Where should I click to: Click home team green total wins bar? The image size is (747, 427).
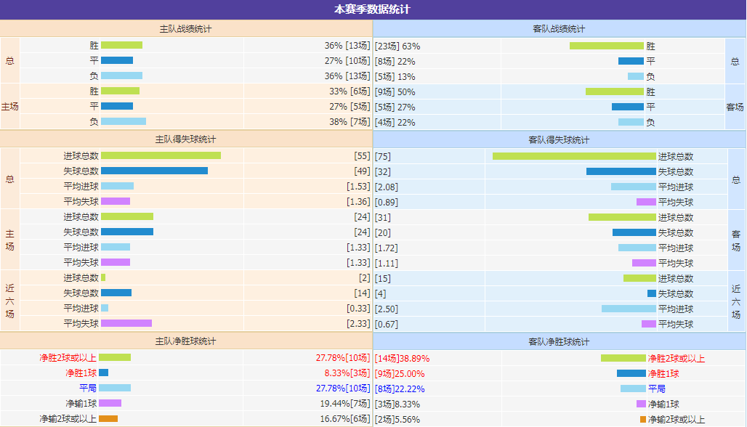coord(121,45)
